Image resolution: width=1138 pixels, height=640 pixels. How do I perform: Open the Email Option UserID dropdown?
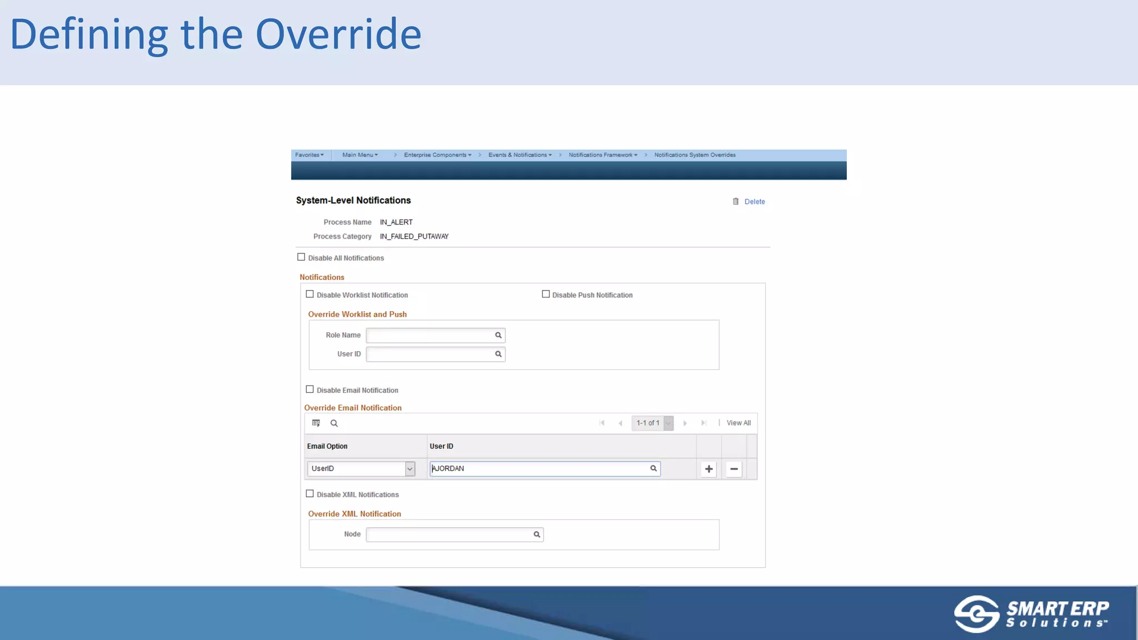coord(410,469)
